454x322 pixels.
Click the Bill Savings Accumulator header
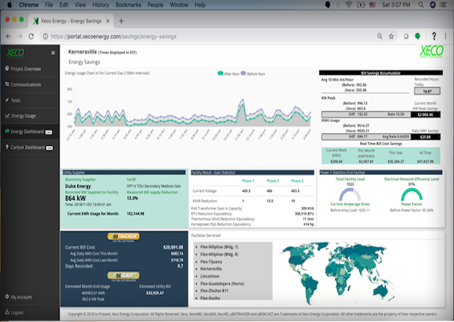[381, 73]
